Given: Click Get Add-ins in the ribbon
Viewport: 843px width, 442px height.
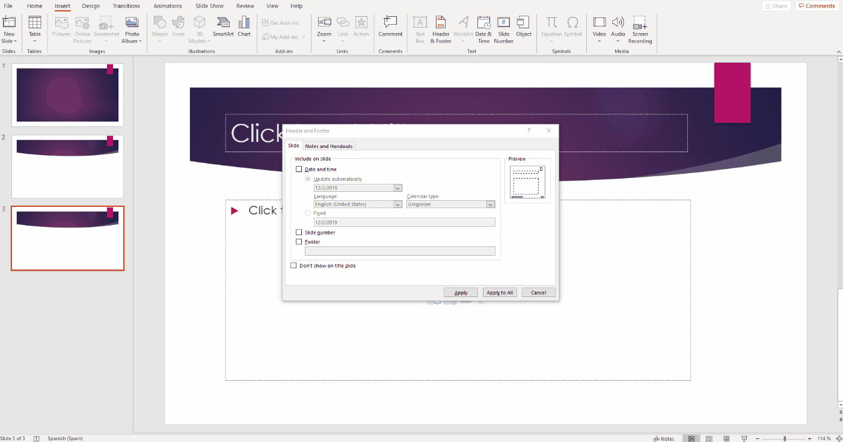Looking at the screenshot, I should pyautogui.click(x=280, y=23).
